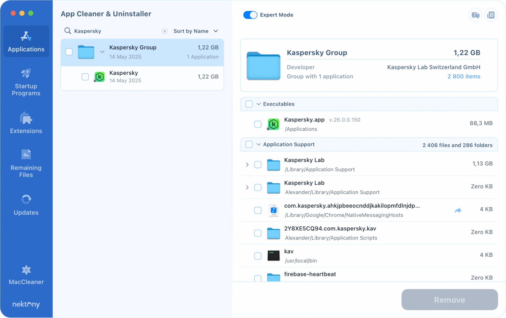Click the Remove button

[x=449, y=300]
